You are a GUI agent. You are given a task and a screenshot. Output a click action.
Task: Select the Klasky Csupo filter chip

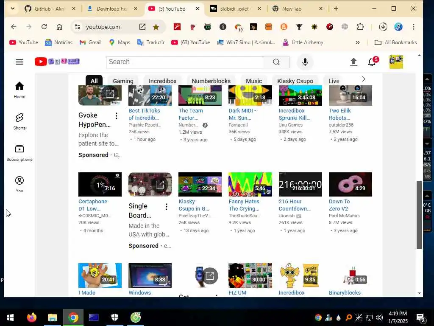point(295,81)
